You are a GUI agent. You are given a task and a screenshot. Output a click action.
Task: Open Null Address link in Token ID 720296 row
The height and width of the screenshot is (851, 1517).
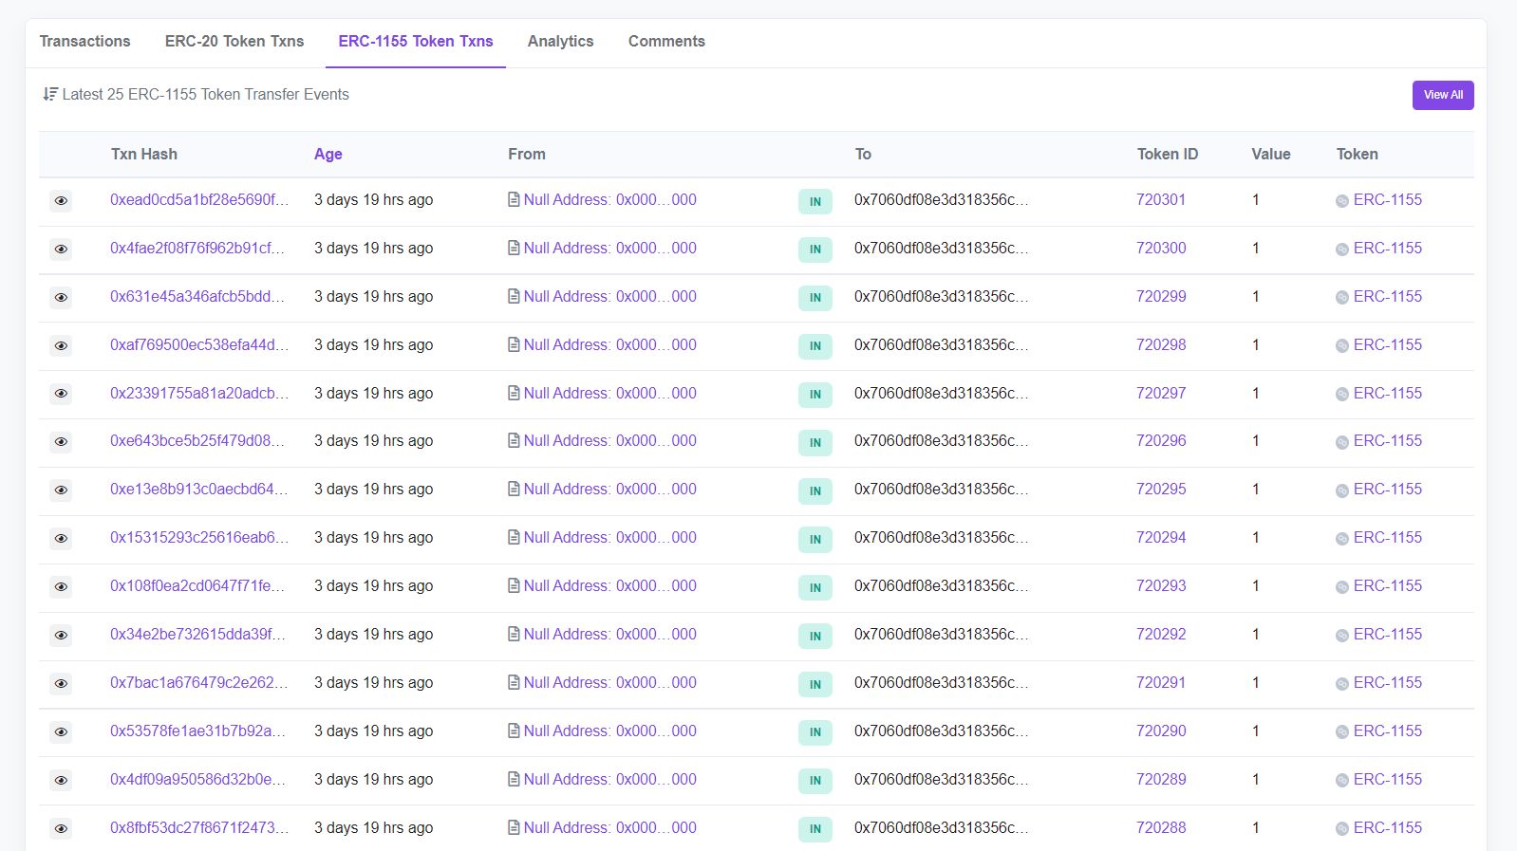(x=609, y=440)
